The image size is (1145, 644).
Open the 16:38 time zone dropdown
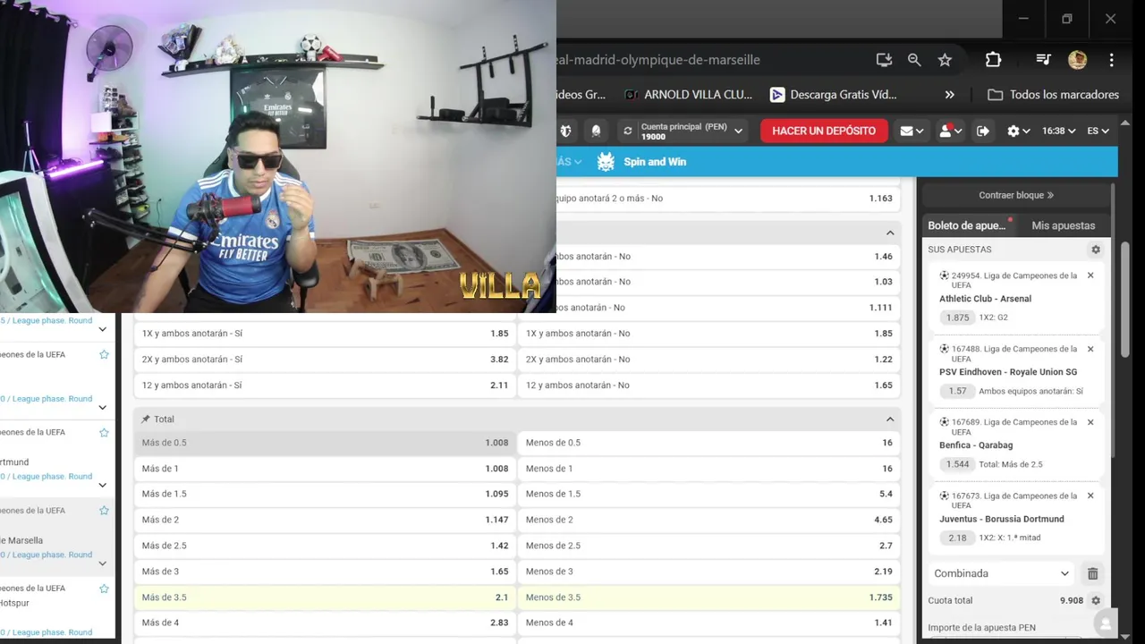point(1059,131)
